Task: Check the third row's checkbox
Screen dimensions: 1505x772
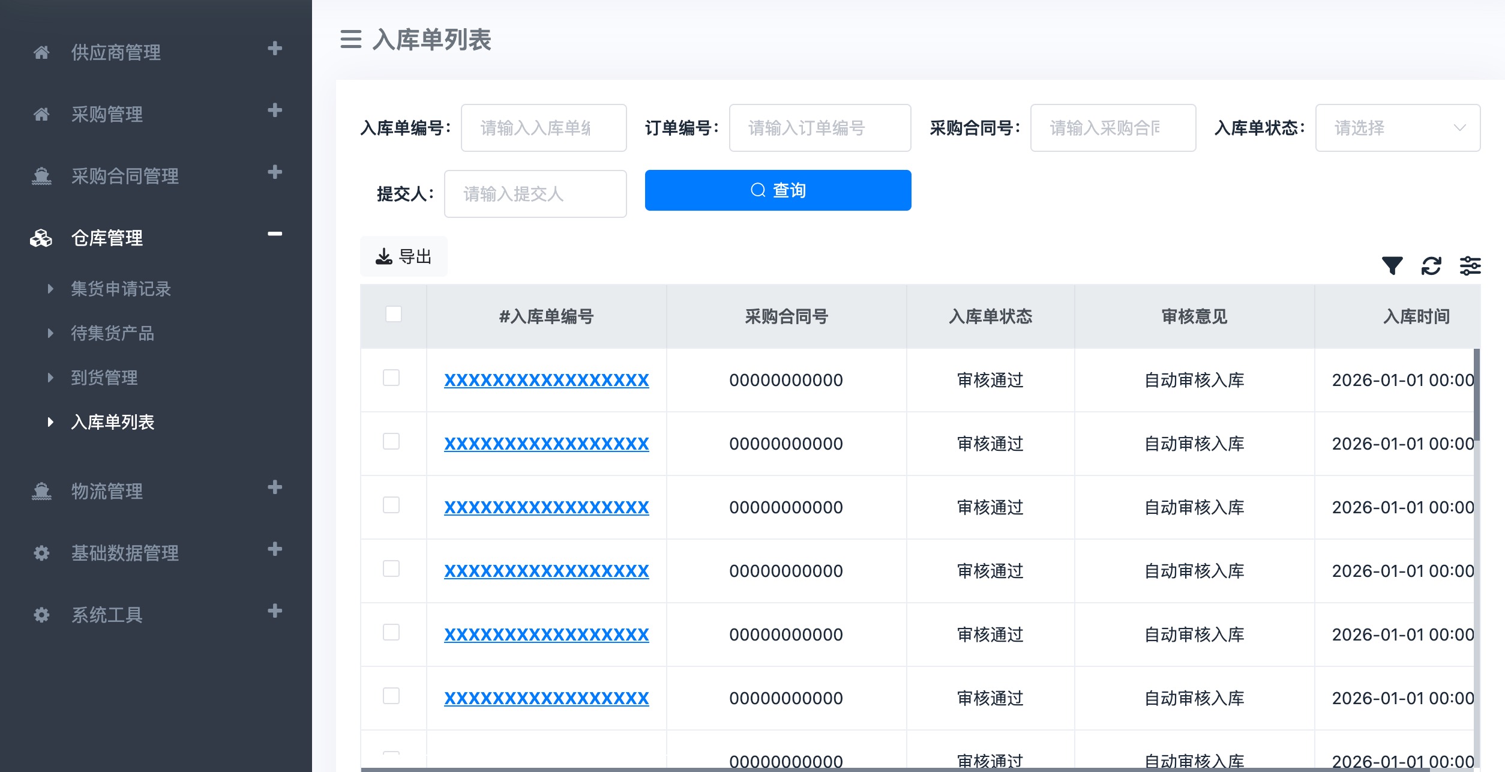Action: 391,505
